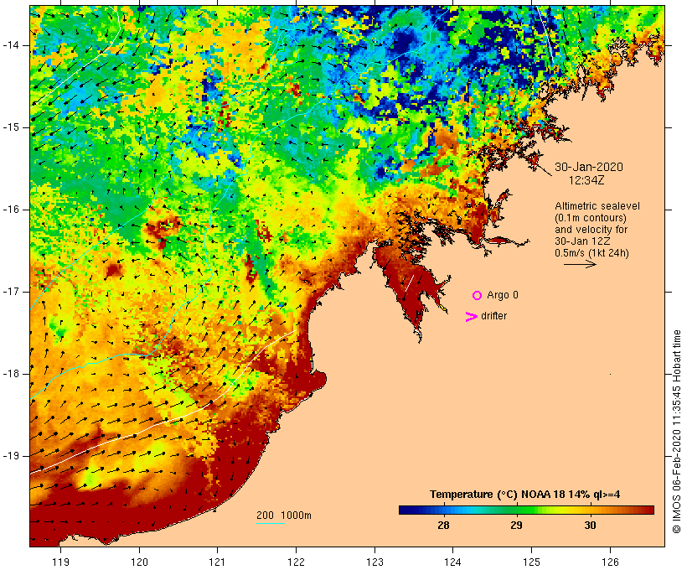Click the '-14' latitude axis label

(x=11, y=45)
